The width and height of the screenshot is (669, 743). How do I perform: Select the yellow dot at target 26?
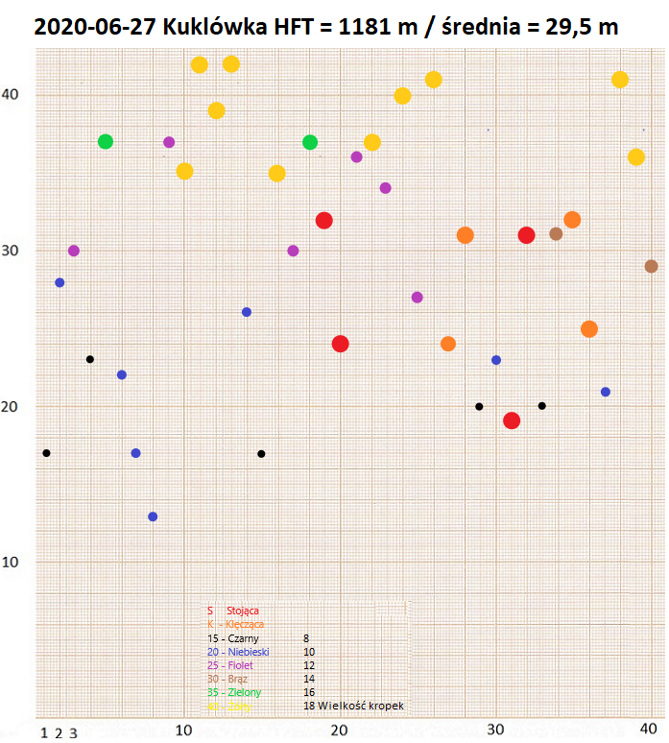click(434, 80)
